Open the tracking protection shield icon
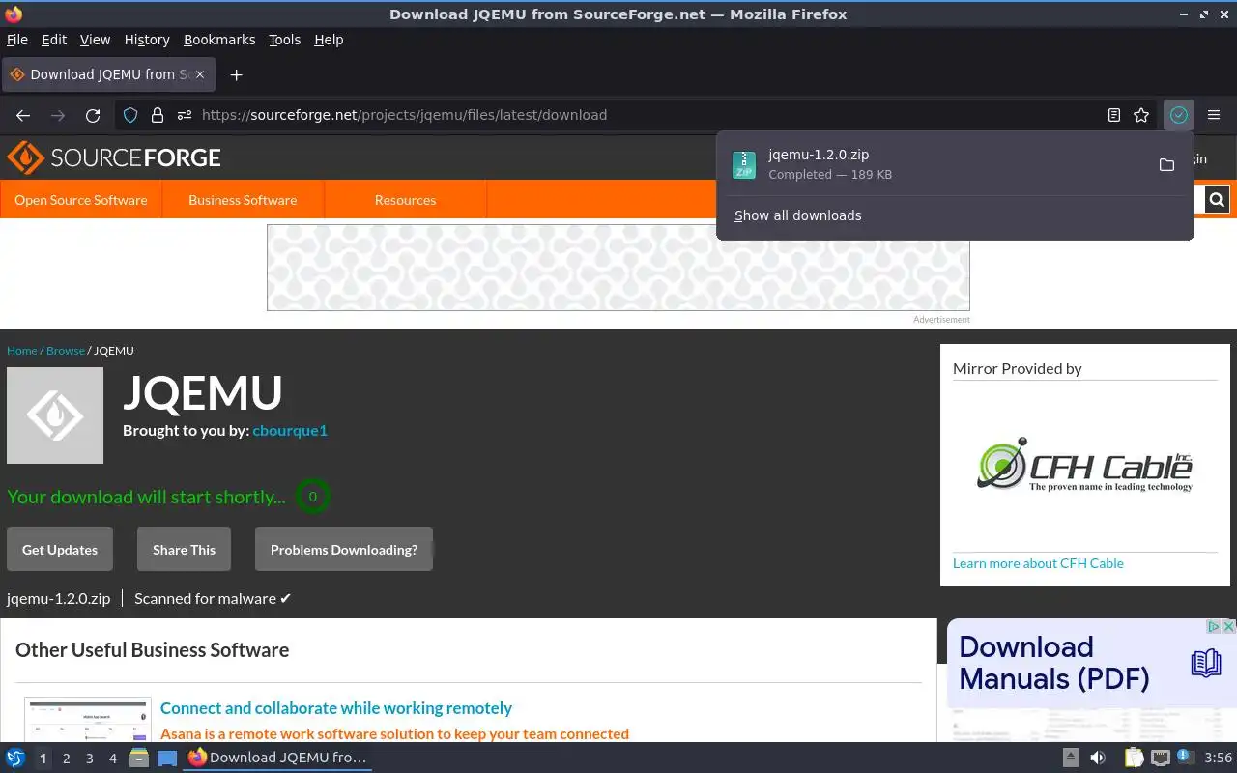Viewport: 1237px width, 773px height. click(130, 115)
